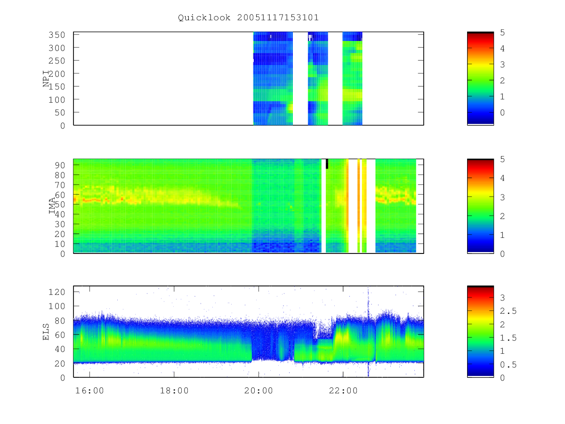Click the 18:00 time axis label
This screenshot has height=424, width=565.
pos(174,391)
